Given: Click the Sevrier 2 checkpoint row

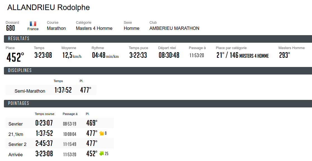Looking at the screenshot, I should click(x=60, y=143).
